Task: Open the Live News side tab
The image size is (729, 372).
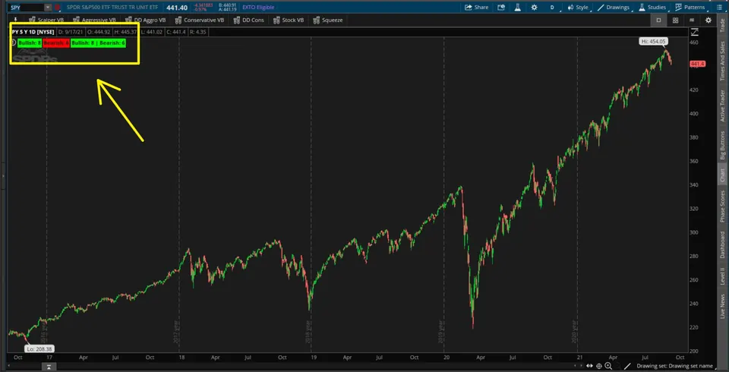Action: [x=722, y=306]
